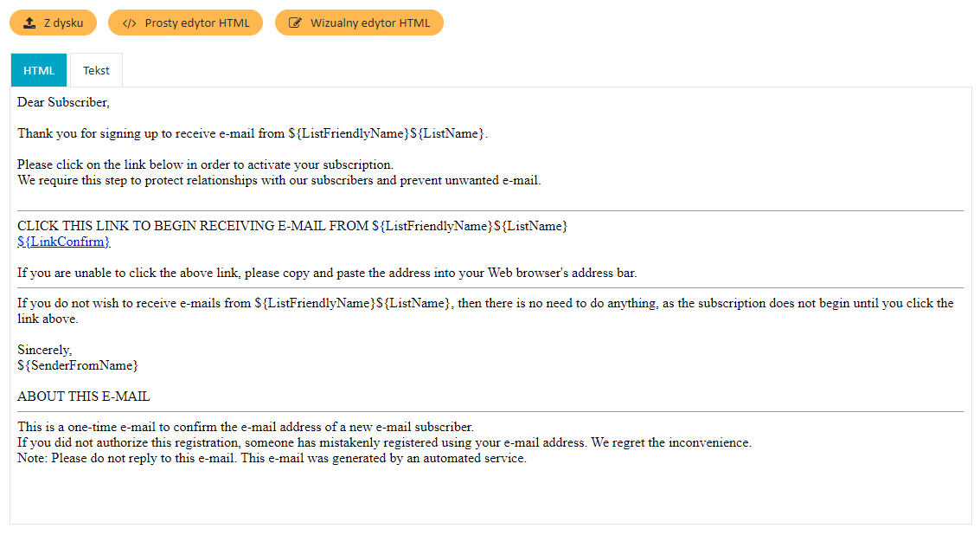The image size is (980, 535).
Task: Switch to the Tekst tab
Action: 96,70
